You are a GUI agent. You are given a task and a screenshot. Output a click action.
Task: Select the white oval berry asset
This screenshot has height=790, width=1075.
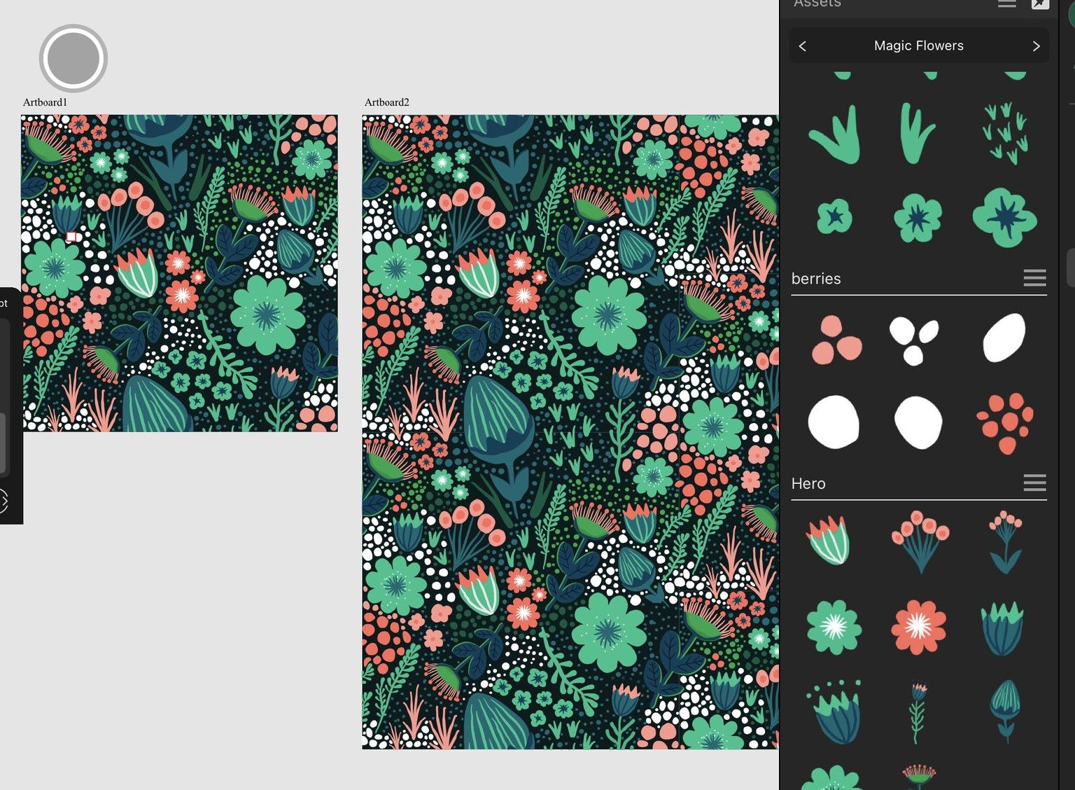[1004, 338]
